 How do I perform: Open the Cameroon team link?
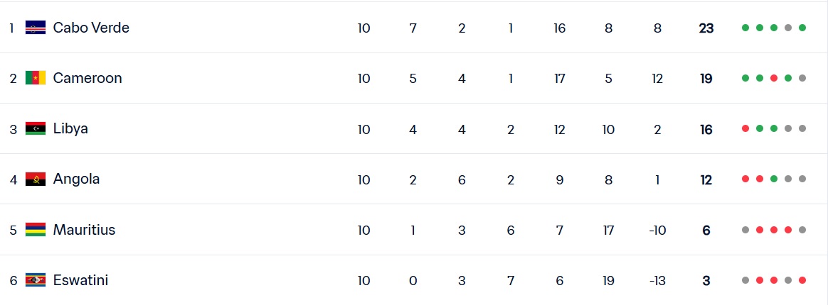coord(87,78)
